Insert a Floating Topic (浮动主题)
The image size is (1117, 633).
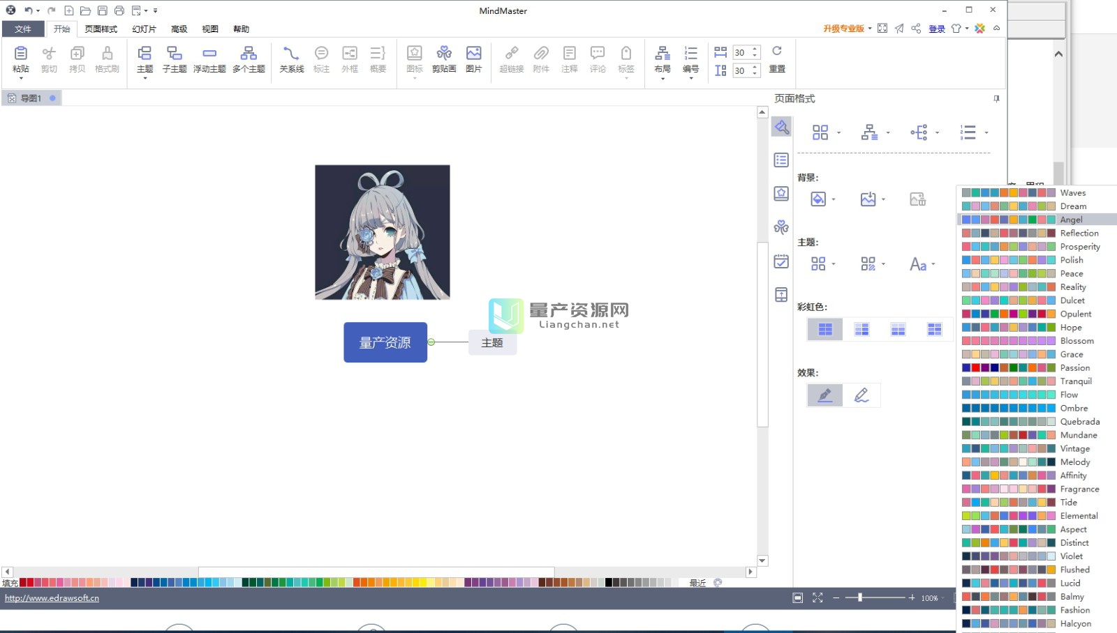pos(209,54)
